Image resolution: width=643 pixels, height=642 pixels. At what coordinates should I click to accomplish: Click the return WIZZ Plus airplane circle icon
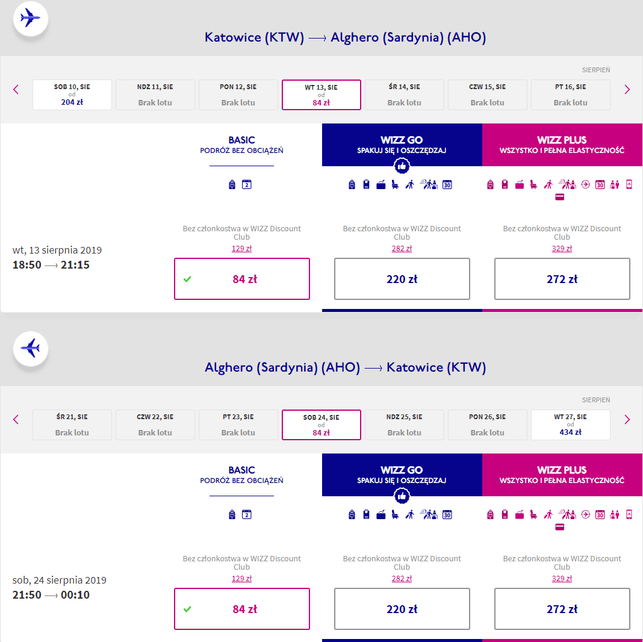pos(586,515)
